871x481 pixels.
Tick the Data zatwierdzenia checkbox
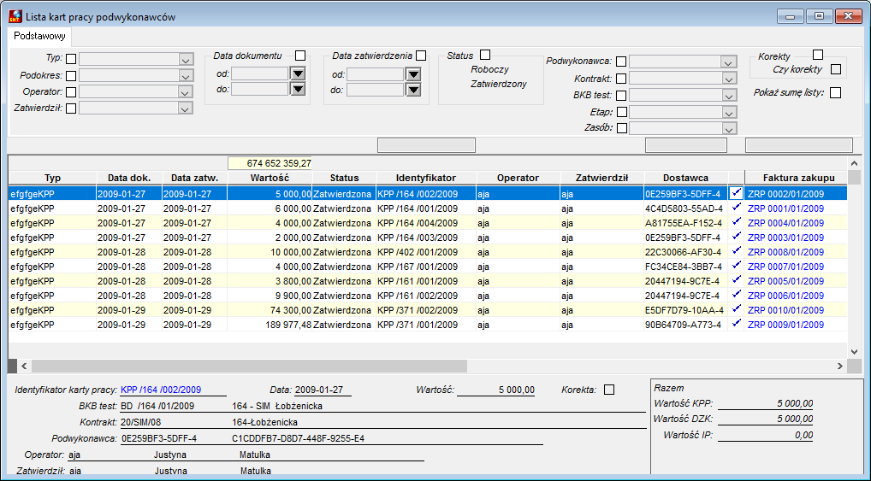(421, 56)
